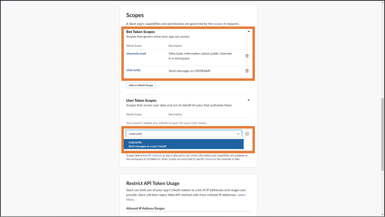Click the Add an OAuth Scope button

click(x=141, y=85)
